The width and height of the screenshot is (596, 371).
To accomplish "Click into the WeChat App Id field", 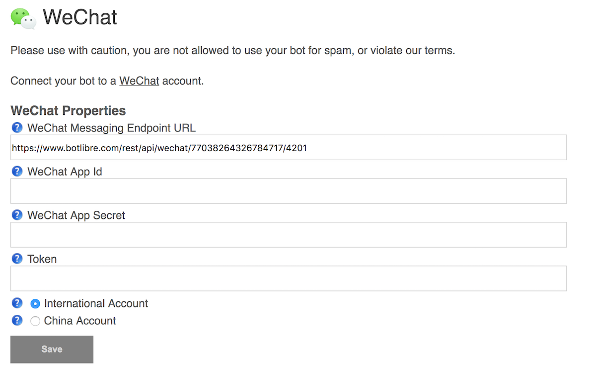I will pyautogui.click(x=288, y=191).
